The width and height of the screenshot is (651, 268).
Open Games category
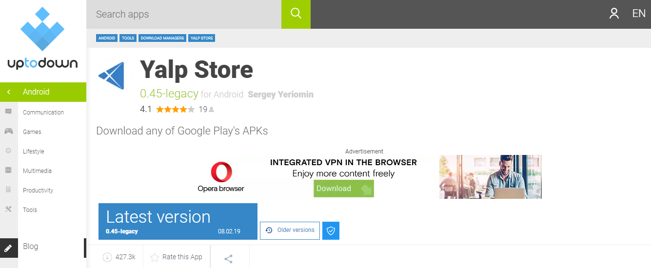(32, 132)
